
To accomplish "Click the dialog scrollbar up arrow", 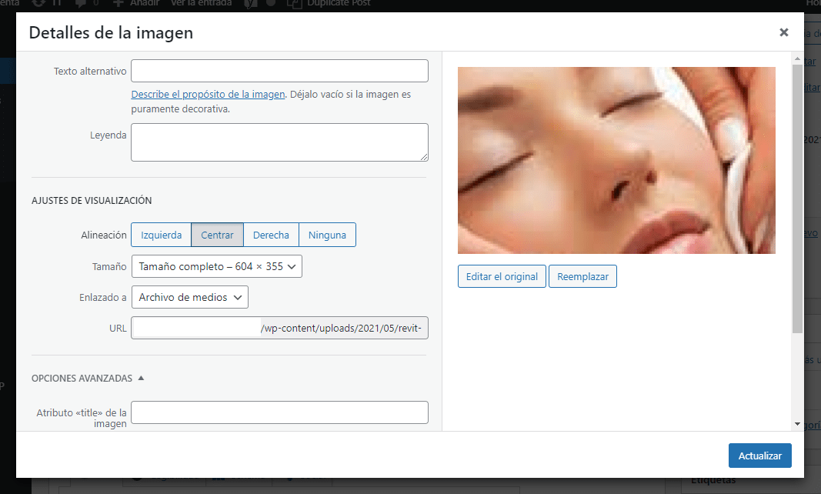I will [797, 58].
